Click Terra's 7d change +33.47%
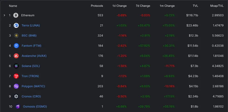228x112 pixels. click(x=144, y=26)
